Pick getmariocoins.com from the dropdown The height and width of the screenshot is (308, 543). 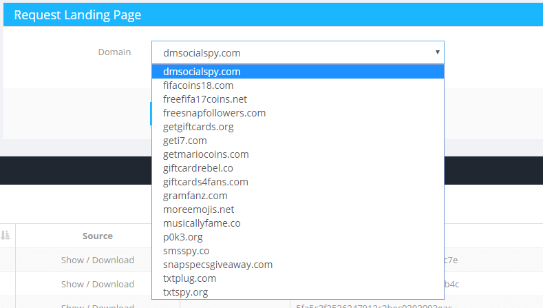pos(298,154)
